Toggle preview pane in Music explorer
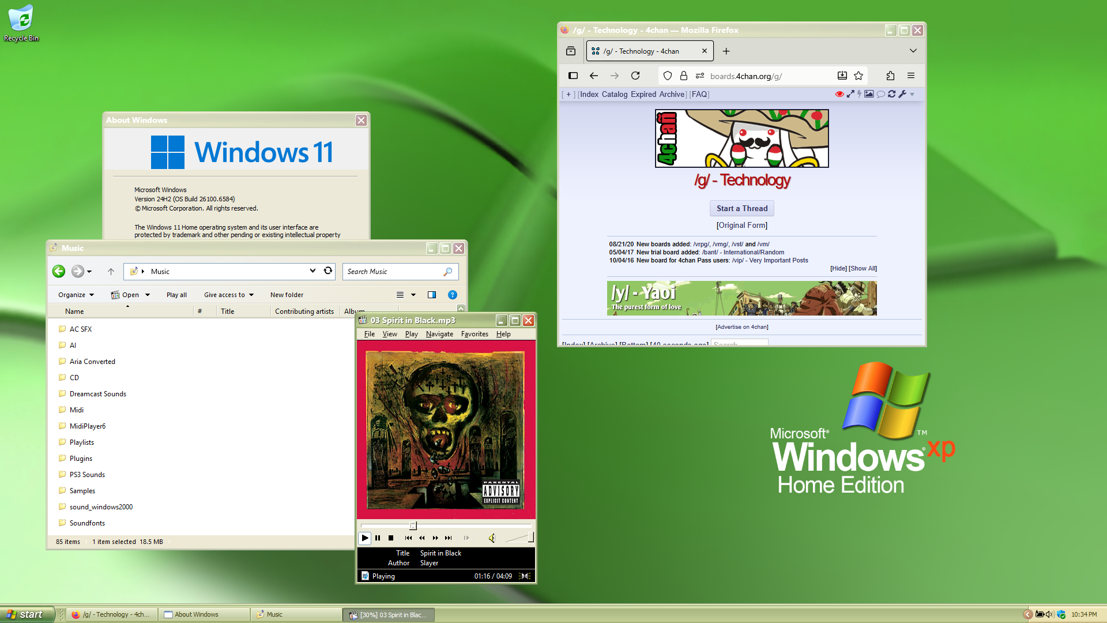This screenshot has height=623, width=1107. pos(432,295)
